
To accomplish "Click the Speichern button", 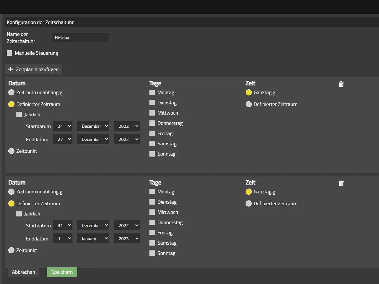I will click(x=62, y=272).
